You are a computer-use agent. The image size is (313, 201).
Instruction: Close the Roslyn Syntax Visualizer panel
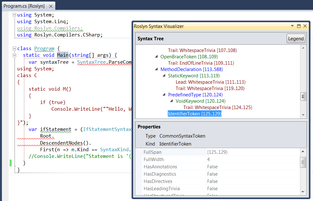(305, 26)
